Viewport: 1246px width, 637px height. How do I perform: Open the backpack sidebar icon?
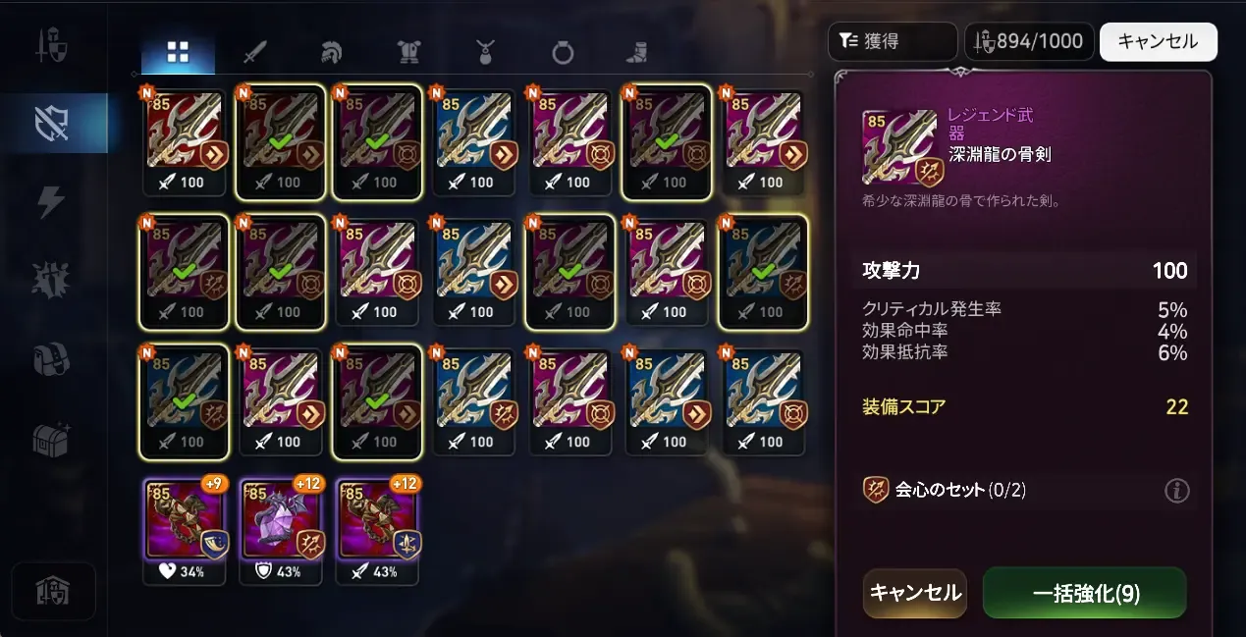(52, 357)
